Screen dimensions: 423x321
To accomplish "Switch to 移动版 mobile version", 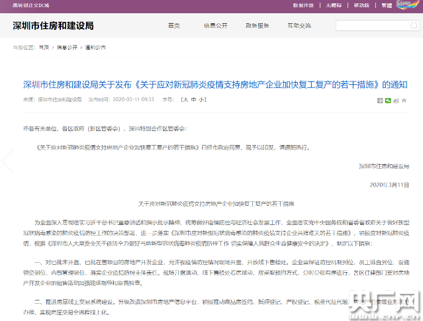I will coord(362,5).
